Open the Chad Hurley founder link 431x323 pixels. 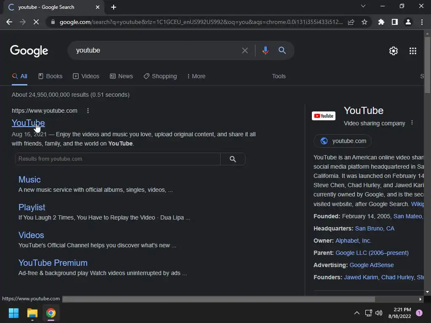click(x=397, y=278)
